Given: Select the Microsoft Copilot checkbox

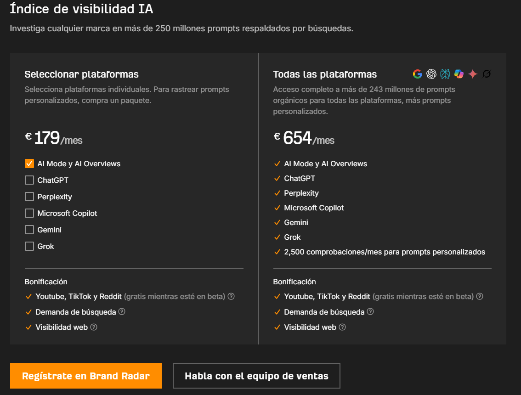Looking at the screenshot, I should tap(29, 213).
